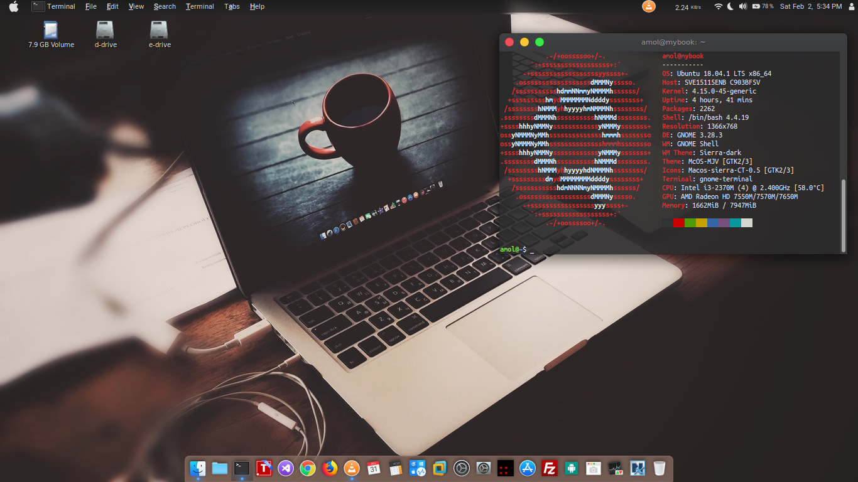Click the Kernel line 4.15.0-45-generic
Screen dimensions: 858x482
click(709, 91)
